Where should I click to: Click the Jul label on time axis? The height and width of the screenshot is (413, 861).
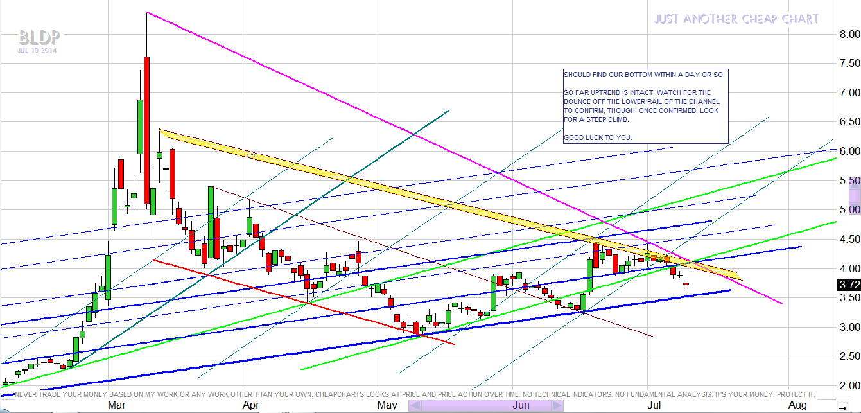(654, 405)
